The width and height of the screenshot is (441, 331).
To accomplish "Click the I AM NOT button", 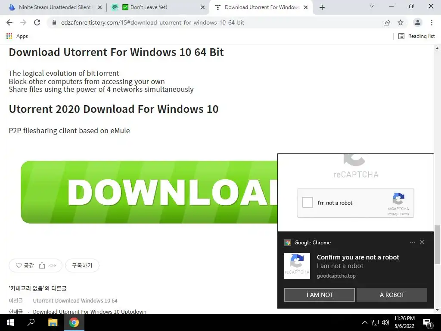I will point(320,295).
